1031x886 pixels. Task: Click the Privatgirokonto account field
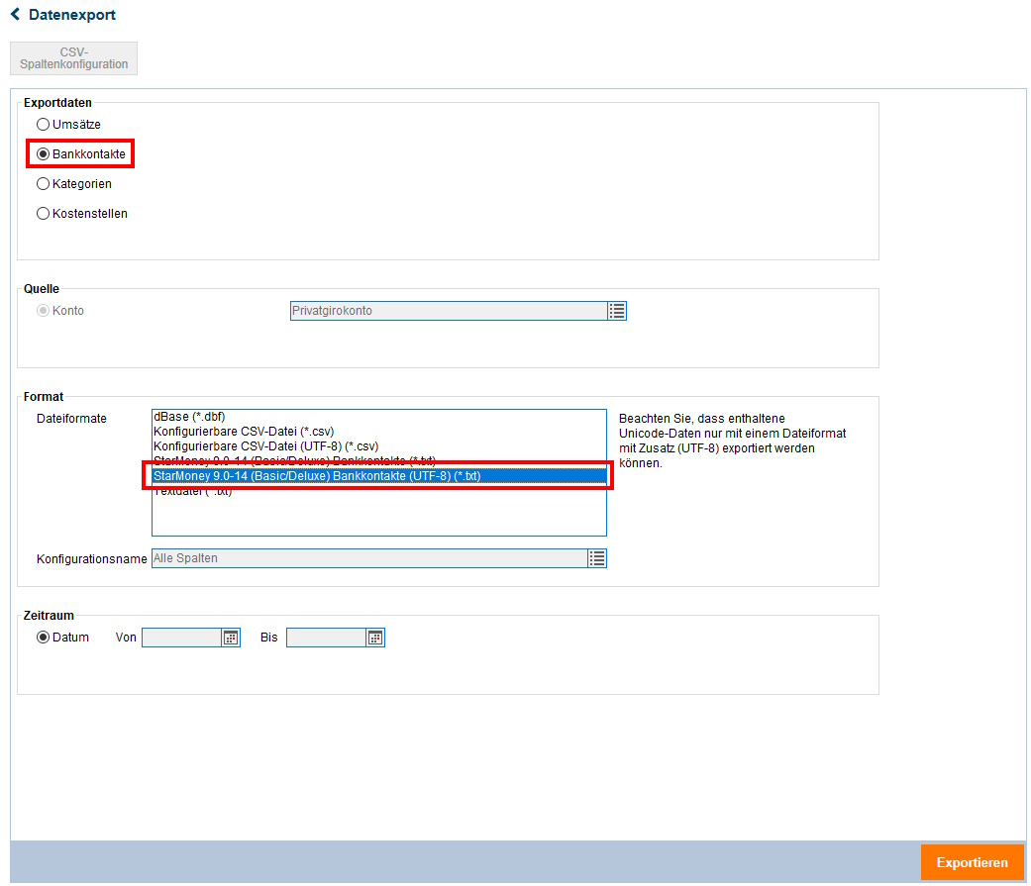[448, 311]
